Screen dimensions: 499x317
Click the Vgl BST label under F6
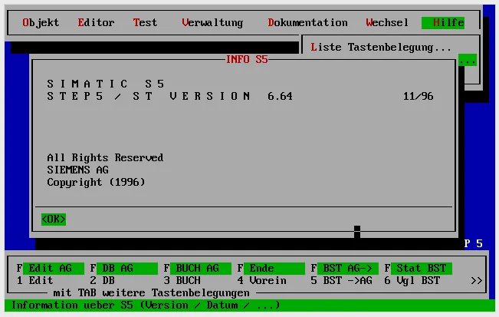[x=419, y=281]
